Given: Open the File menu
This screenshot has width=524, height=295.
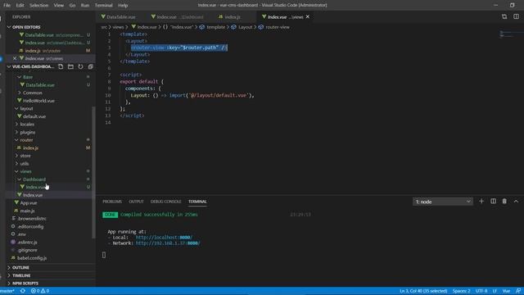Looking at the screenshot, I should point(7,6).
